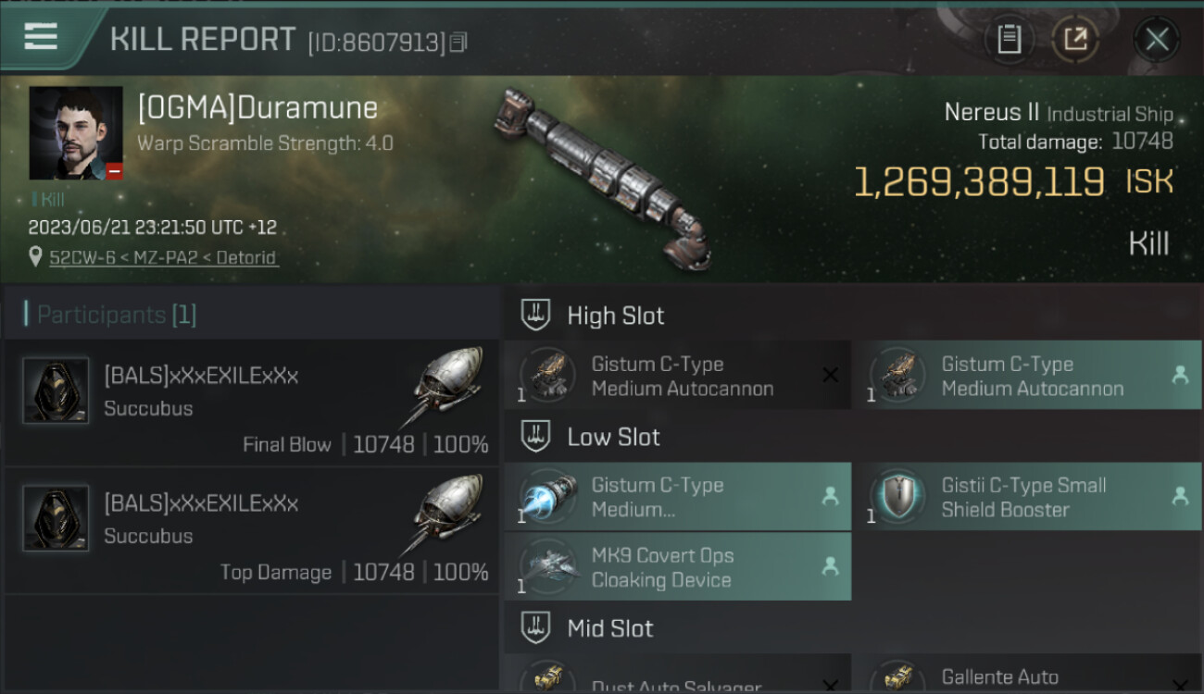Viewport: 1204px width, 694px height.
Task: Select the Gistii C-Type Small Shield Booster
Action: click(x=1027, y=497)
